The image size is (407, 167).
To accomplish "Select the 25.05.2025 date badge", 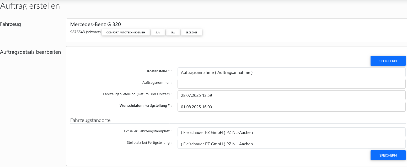I will 191,32.
